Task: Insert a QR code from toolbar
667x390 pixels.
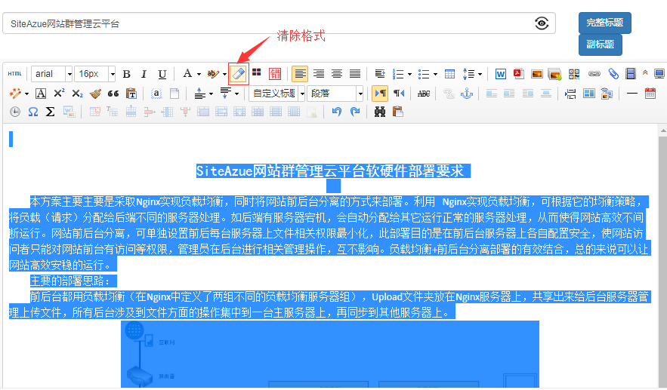Action: (574, 74)
